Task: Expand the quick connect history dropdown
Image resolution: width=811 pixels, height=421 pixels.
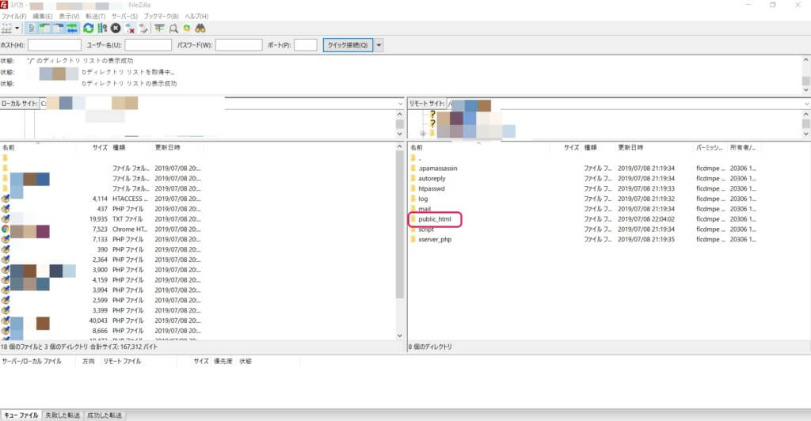Action: 379,45
